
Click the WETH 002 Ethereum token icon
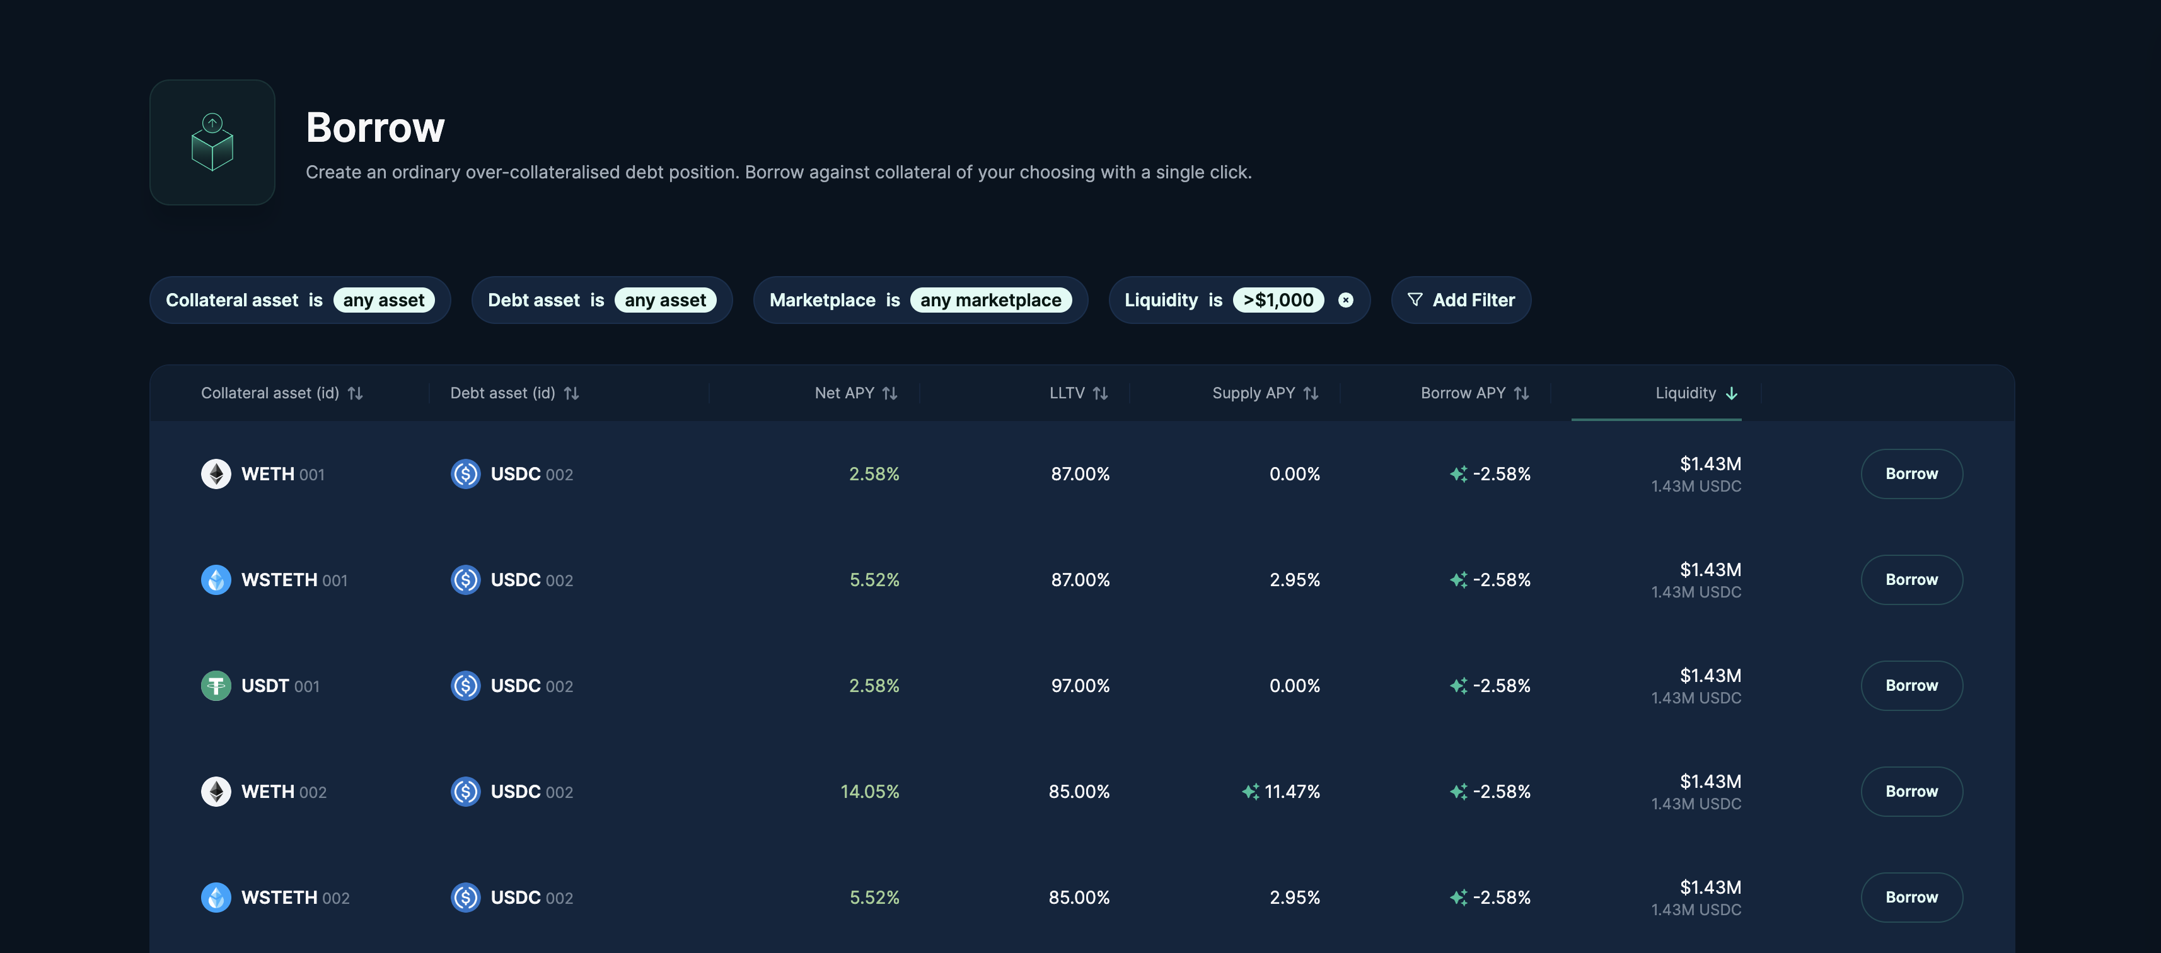(x=216, y=791)
